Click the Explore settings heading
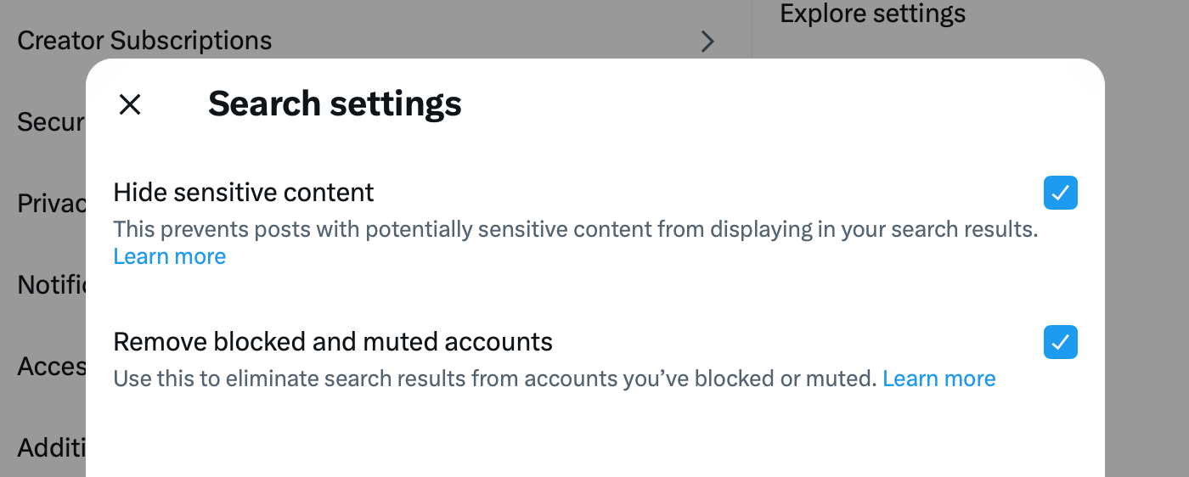Screen dimensions: 1189x477 pyautogui.click(x=872, y=14)
